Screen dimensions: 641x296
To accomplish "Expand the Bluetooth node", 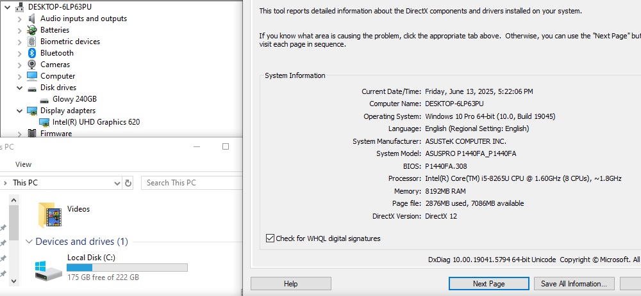I will coord(20,53).
